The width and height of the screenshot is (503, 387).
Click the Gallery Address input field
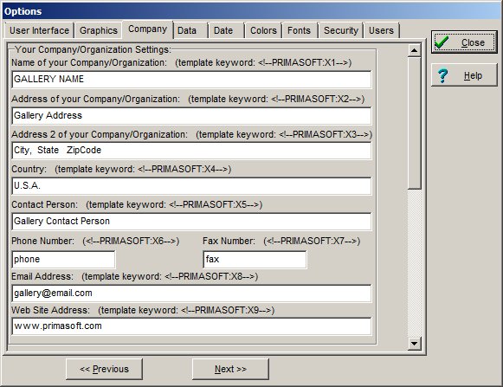click(191, 116)
